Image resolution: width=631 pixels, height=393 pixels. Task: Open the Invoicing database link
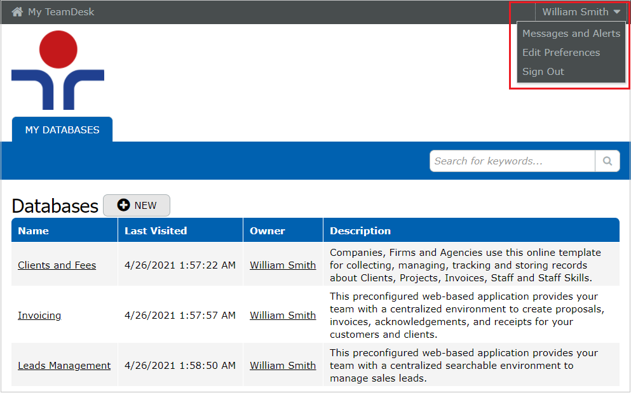tap(39, 316)
